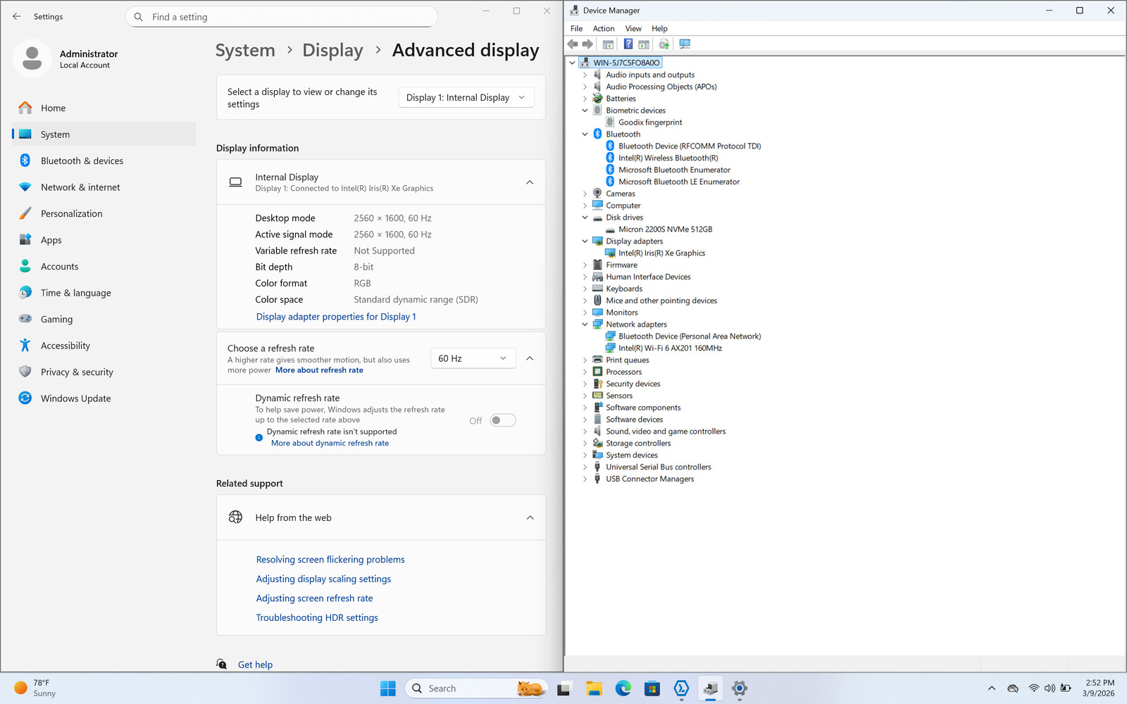Open the View menu in Device Manager
The width and height of the screenshot is (1127, 704).
[633, 29]
